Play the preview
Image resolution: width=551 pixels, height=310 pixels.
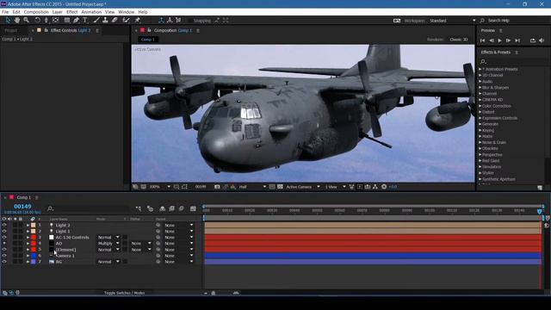click(x=499, y=40)
